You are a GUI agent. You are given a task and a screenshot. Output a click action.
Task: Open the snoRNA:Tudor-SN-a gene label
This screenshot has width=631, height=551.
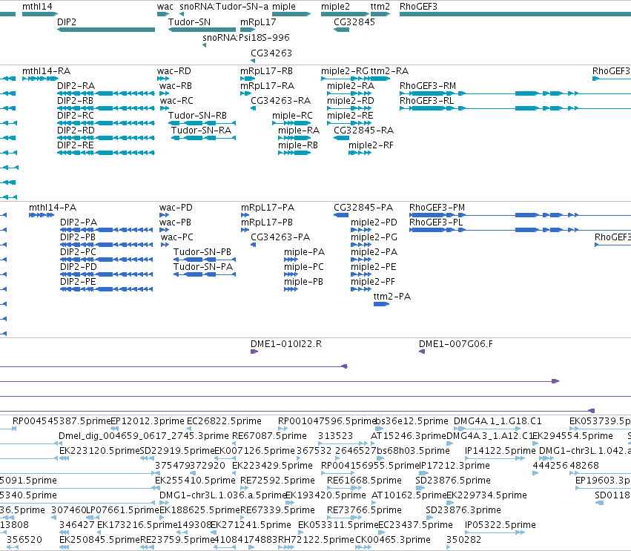(224, 7)
